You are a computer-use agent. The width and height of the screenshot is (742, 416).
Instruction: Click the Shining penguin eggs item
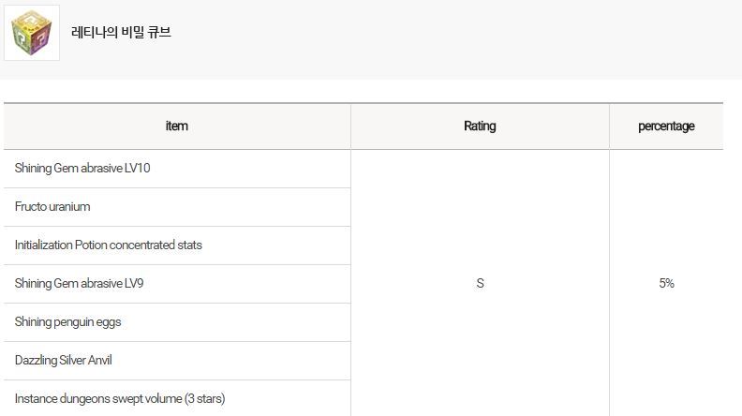(x=67, y=322)
